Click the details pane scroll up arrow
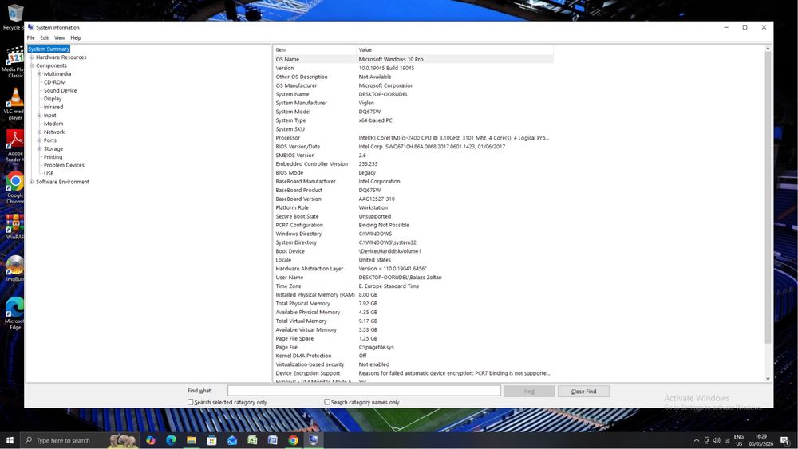This screenshot has width=798, height=449. tap(768, 49)
